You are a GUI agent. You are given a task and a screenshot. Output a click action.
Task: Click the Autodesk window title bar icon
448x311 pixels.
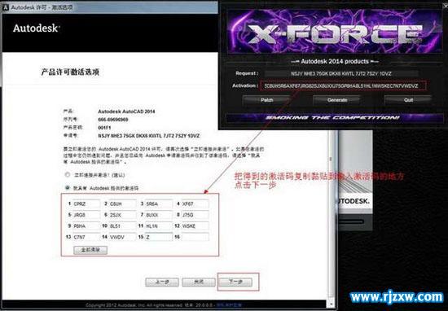pyautogui.click(x=6, y=7)
